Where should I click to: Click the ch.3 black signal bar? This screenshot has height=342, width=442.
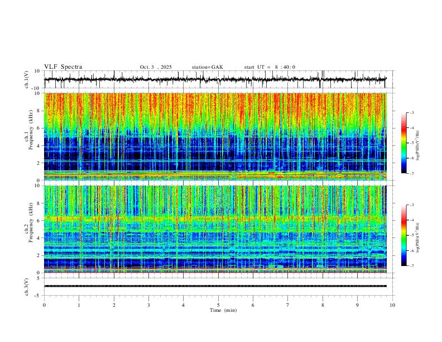tap(215, 286)
